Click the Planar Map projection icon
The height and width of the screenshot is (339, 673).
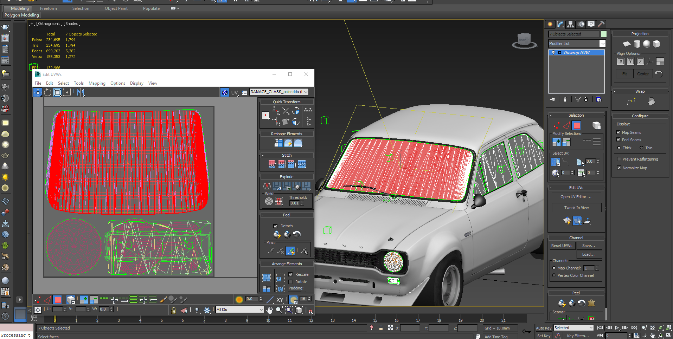627,44
